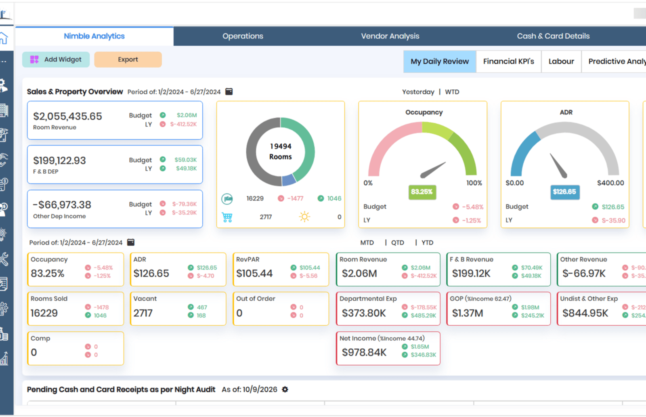Screen dimensions: 646x417
Task: Go to the Vendor Analysis tab
Action: [390, 36]
